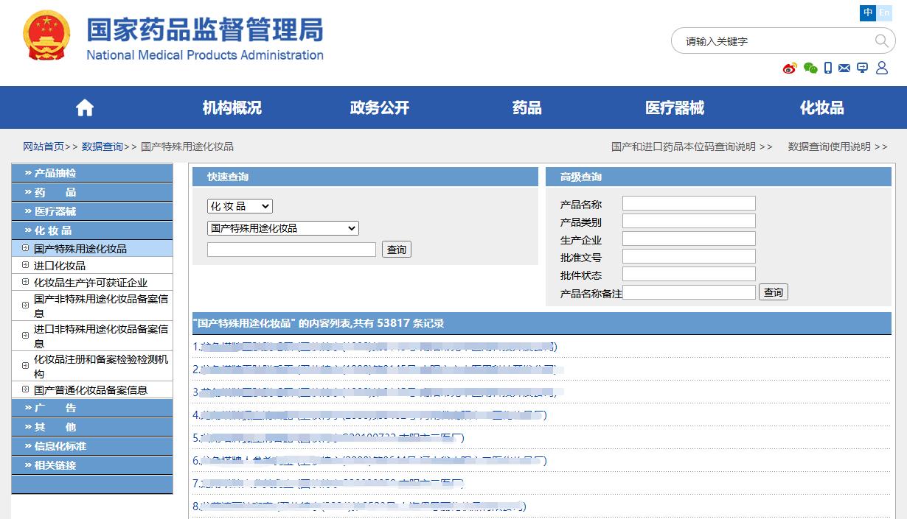Viewport: 907px width, 519px height.
Task: Open the 化妆品 category dropdown
Action: pyautogui.click(x=240, y=206)
